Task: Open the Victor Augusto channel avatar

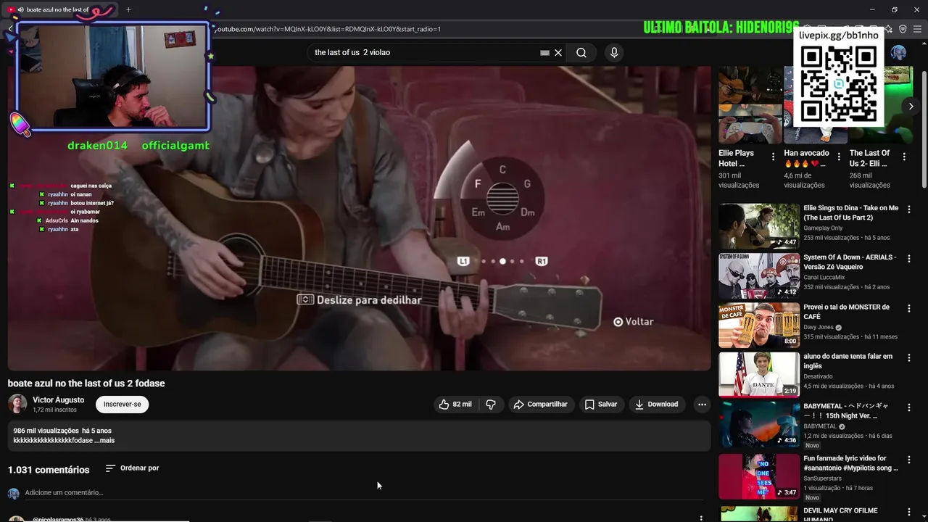Action: click(17, 404)
